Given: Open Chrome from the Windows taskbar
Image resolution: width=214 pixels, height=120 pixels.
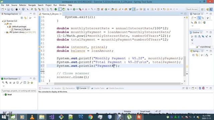Looking at the screenshot, I should 90,117.
